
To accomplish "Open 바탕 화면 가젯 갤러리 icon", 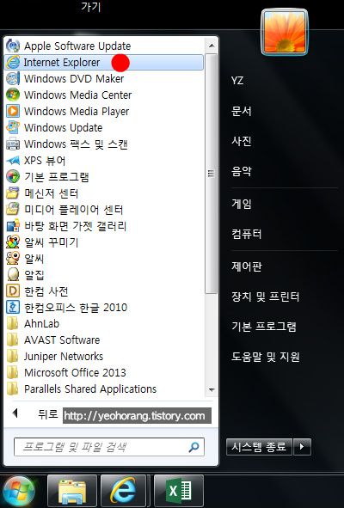I will tap(13, 226).
